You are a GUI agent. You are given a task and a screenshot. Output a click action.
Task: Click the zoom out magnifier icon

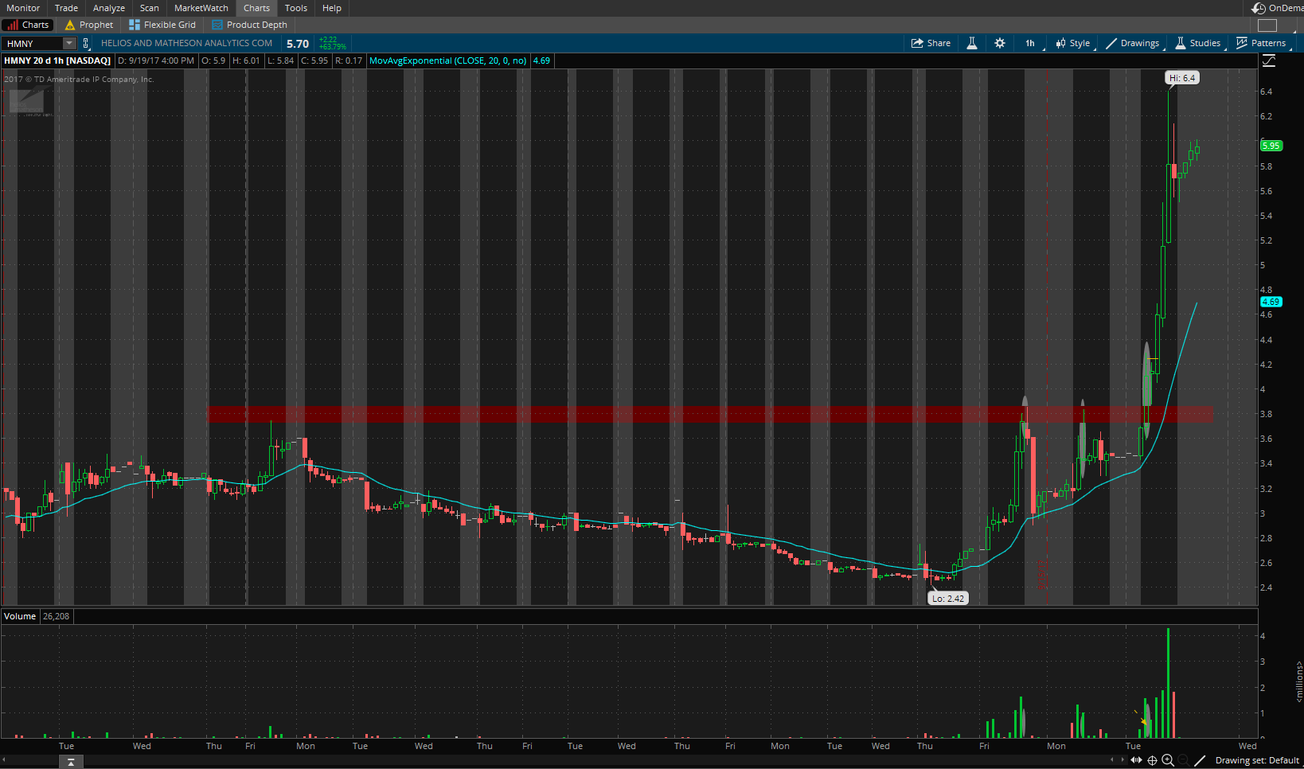pyautogui.click(x=1184, y=760)
